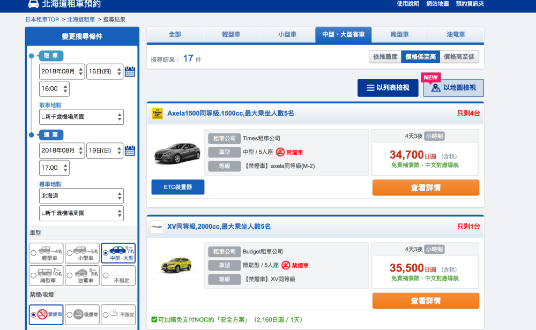Viewport: 536px width, 330px height.
Task: Open the pickup time 16:00 dropdown
Action: pyautogui.click(x=54, y=89)
